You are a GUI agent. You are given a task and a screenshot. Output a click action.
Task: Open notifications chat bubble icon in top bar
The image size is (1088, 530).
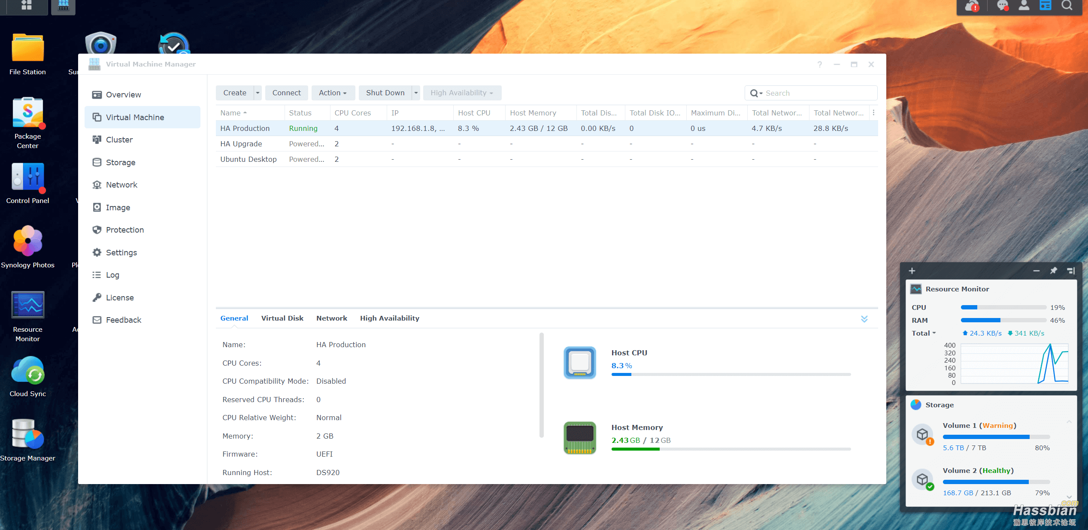click(x=1003, y=6)
